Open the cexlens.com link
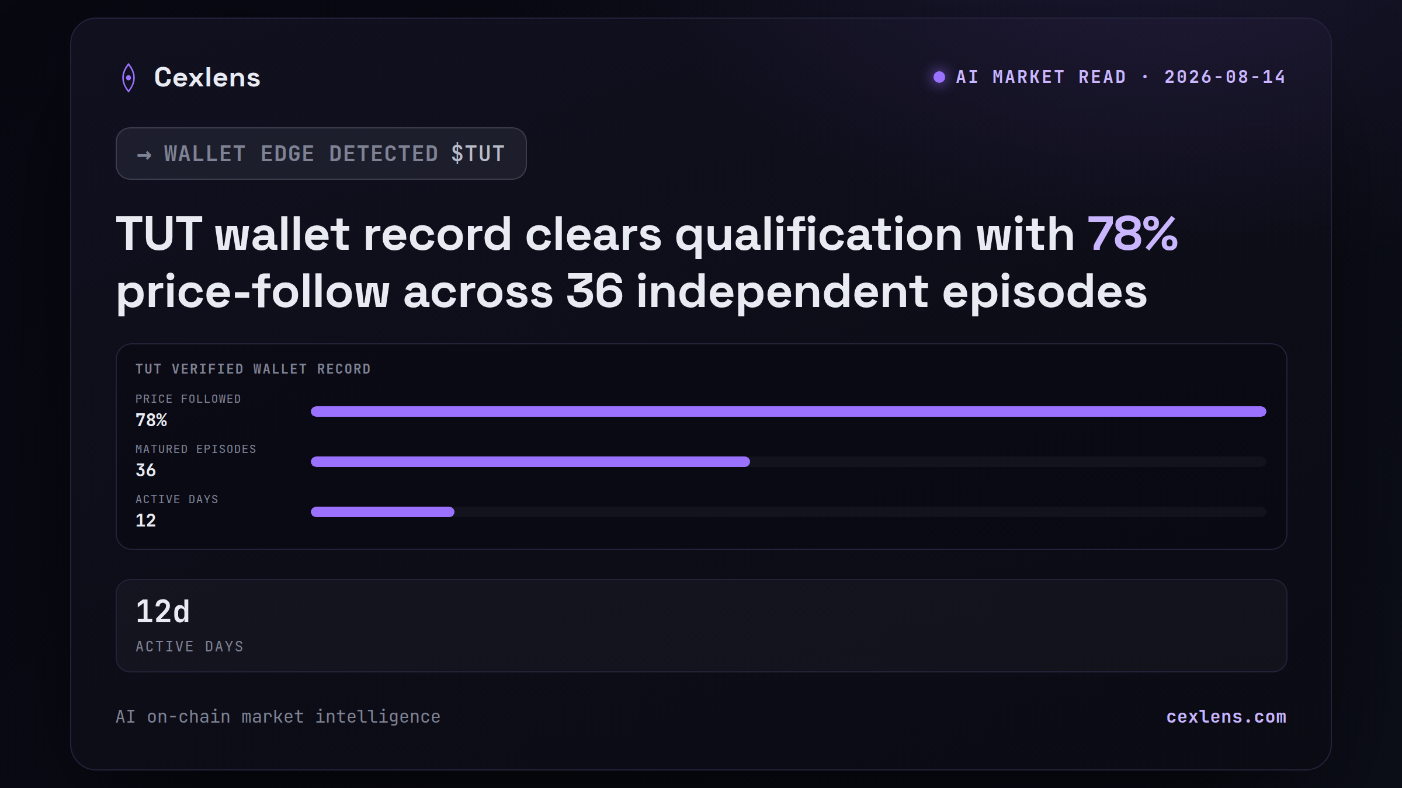This screenshot has height=788, width=1402. [1226, 716]
